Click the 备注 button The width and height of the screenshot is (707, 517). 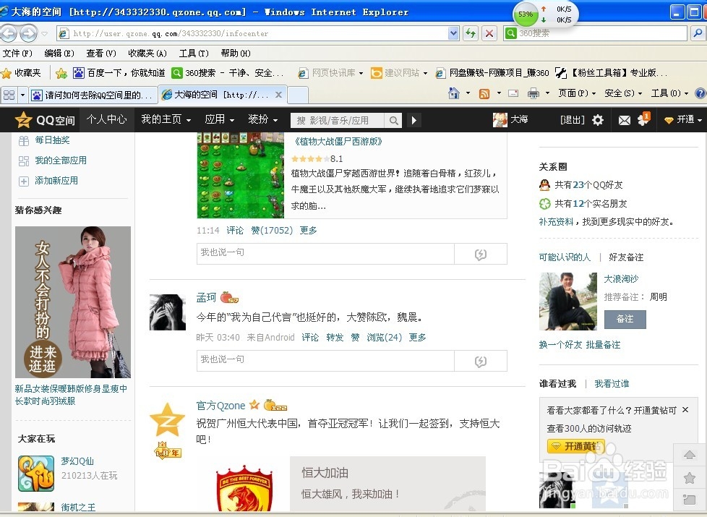coord(625,319)
